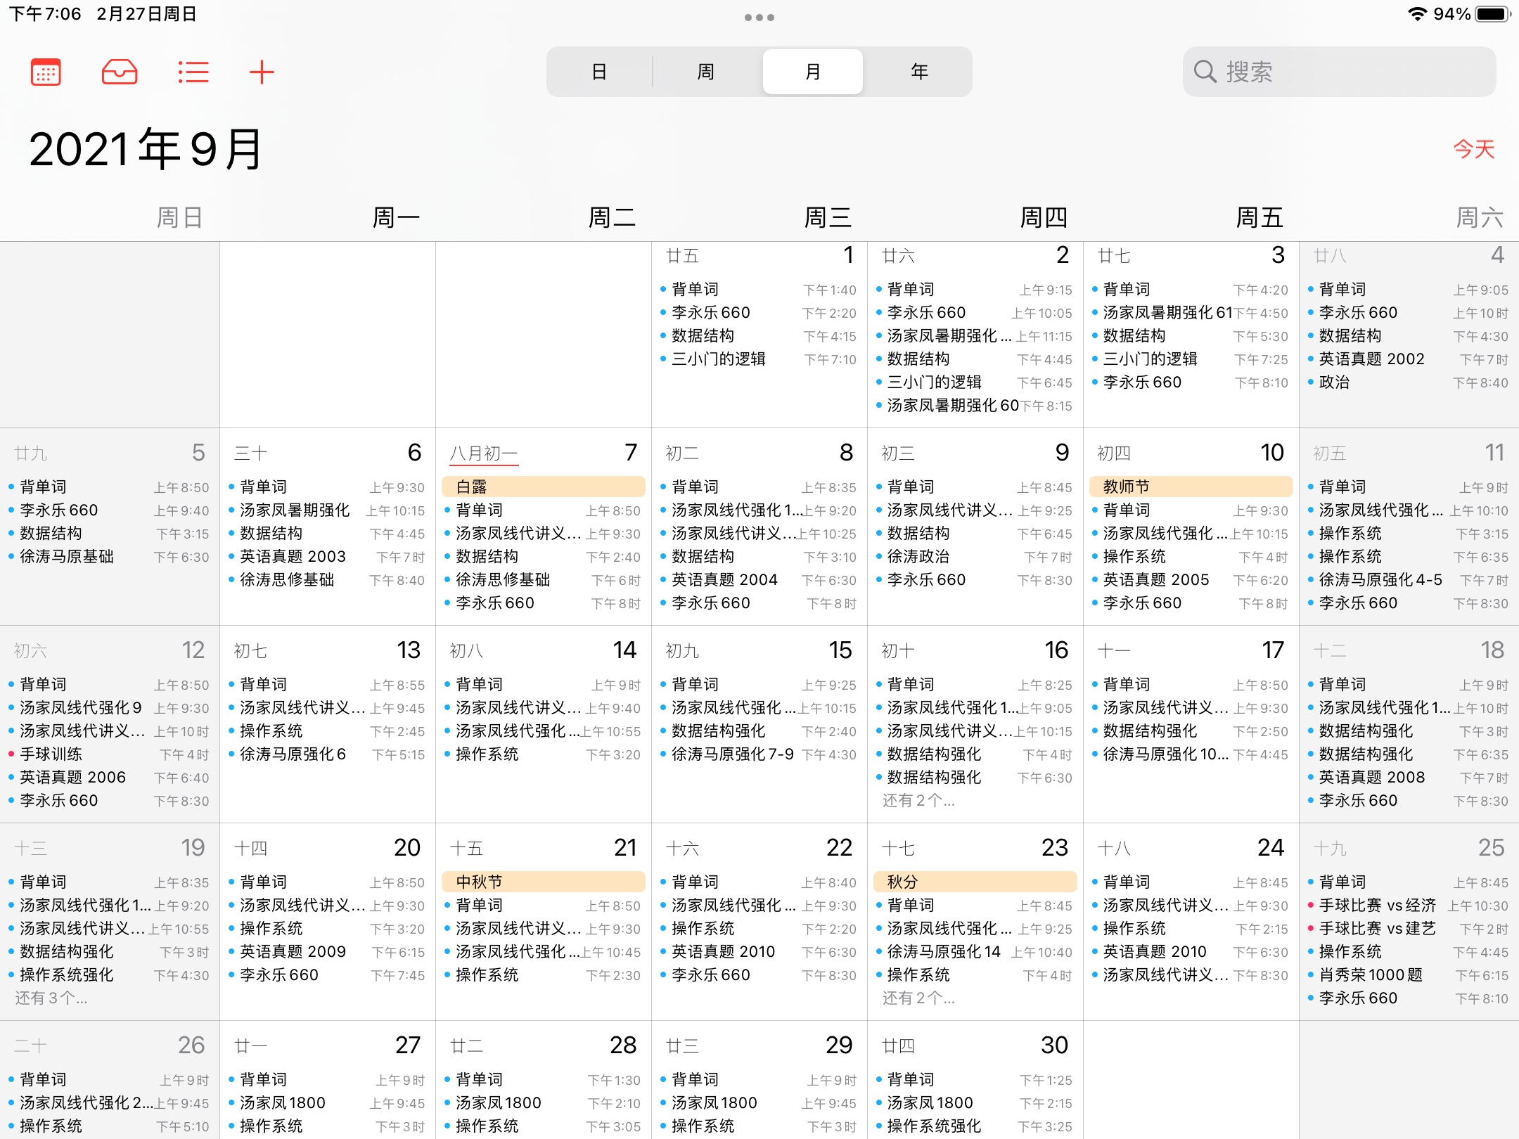
Task: Tap the Wi-Fi status icon
Action: (1418, 14)
